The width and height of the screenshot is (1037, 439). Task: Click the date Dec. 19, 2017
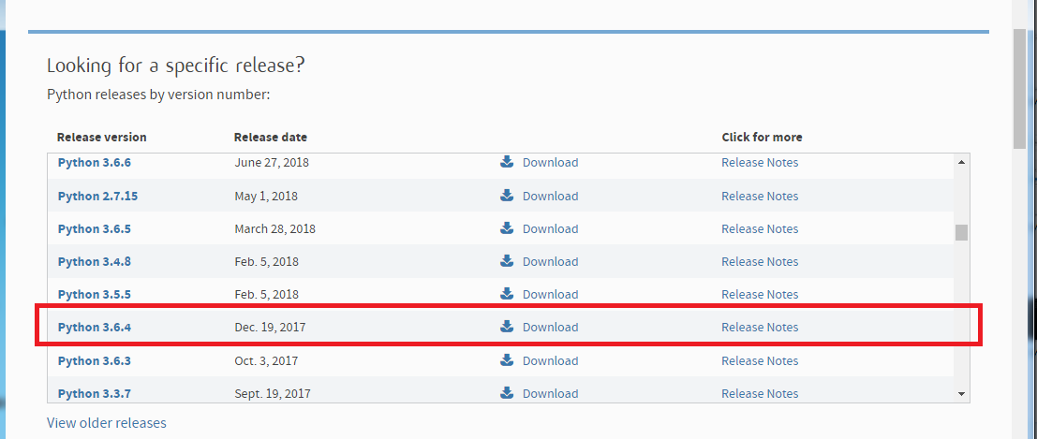click(x=270, y=327)
